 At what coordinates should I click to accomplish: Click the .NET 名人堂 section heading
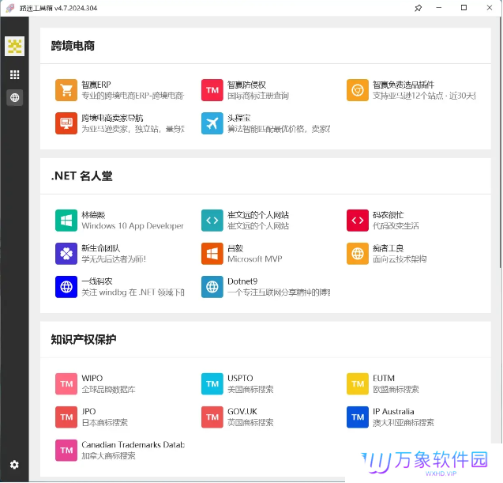tap(82, 176)
